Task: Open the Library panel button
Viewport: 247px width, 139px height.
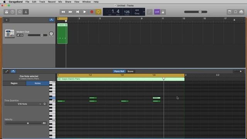Action: point(7,12)
